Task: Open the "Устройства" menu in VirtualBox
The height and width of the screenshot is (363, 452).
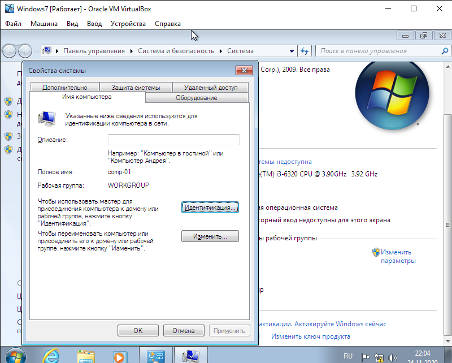Action: pos(128,24)
